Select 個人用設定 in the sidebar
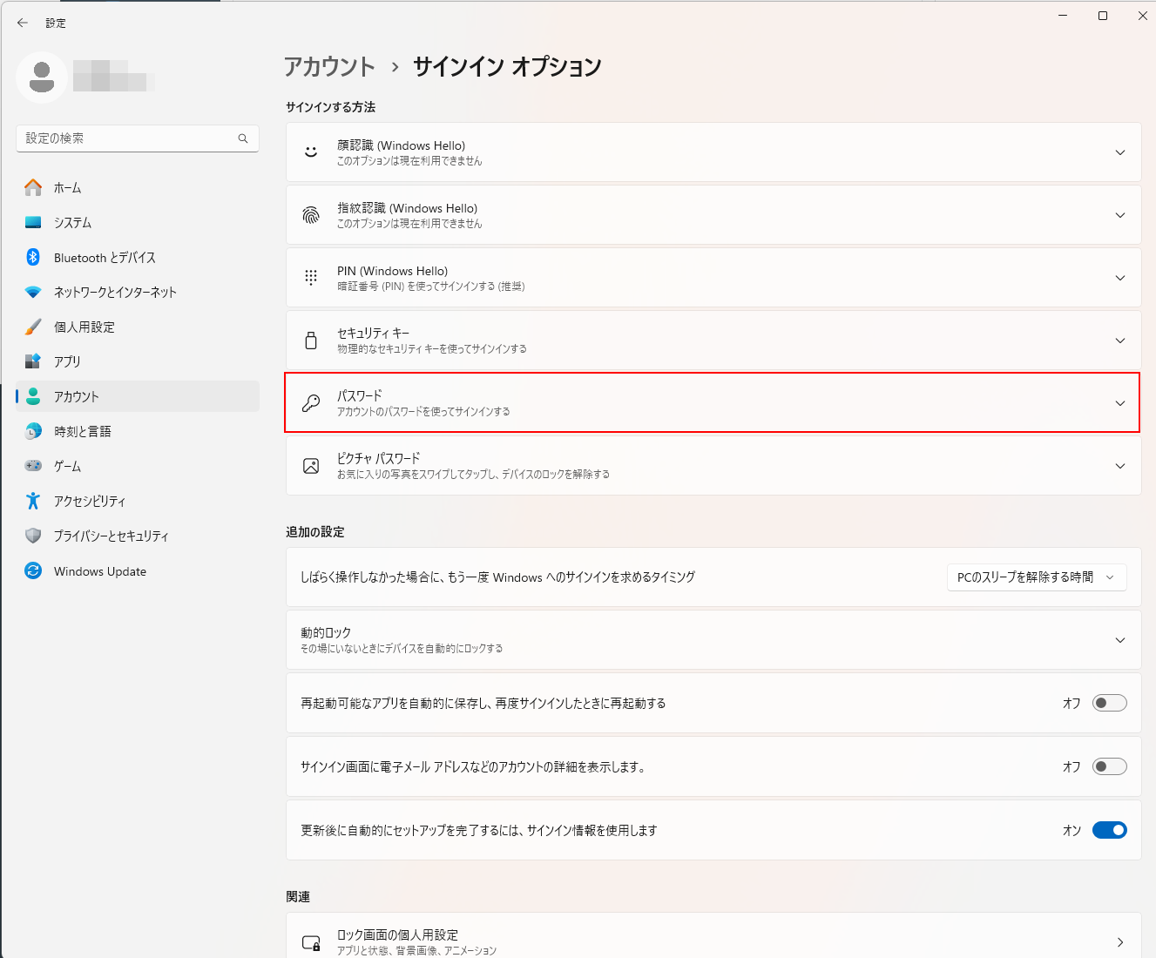 point(138,327)
